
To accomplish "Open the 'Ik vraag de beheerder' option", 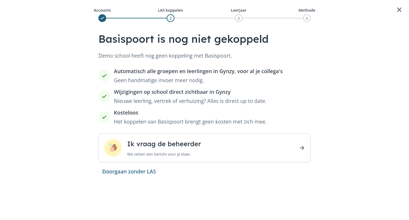I will 204,148.
